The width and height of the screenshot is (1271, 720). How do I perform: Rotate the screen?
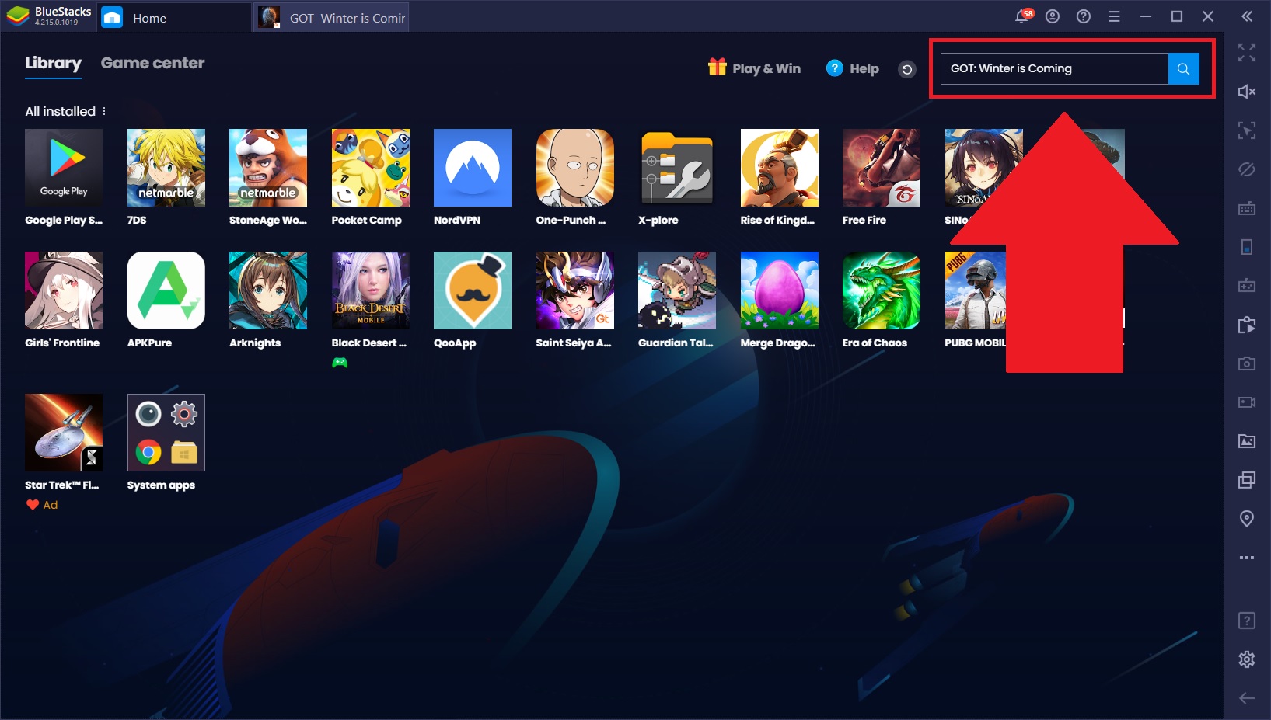click(1247, 247)
